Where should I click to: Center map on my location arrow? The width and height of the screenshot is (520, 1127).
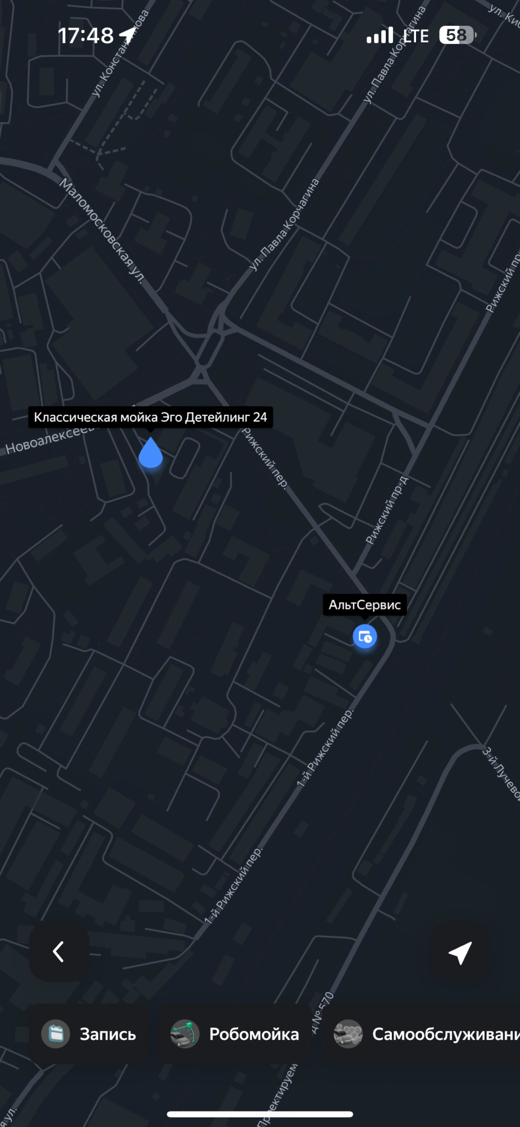[460, 952]
